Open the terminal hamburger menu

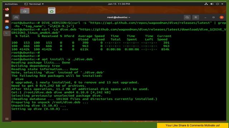(196, 17)
